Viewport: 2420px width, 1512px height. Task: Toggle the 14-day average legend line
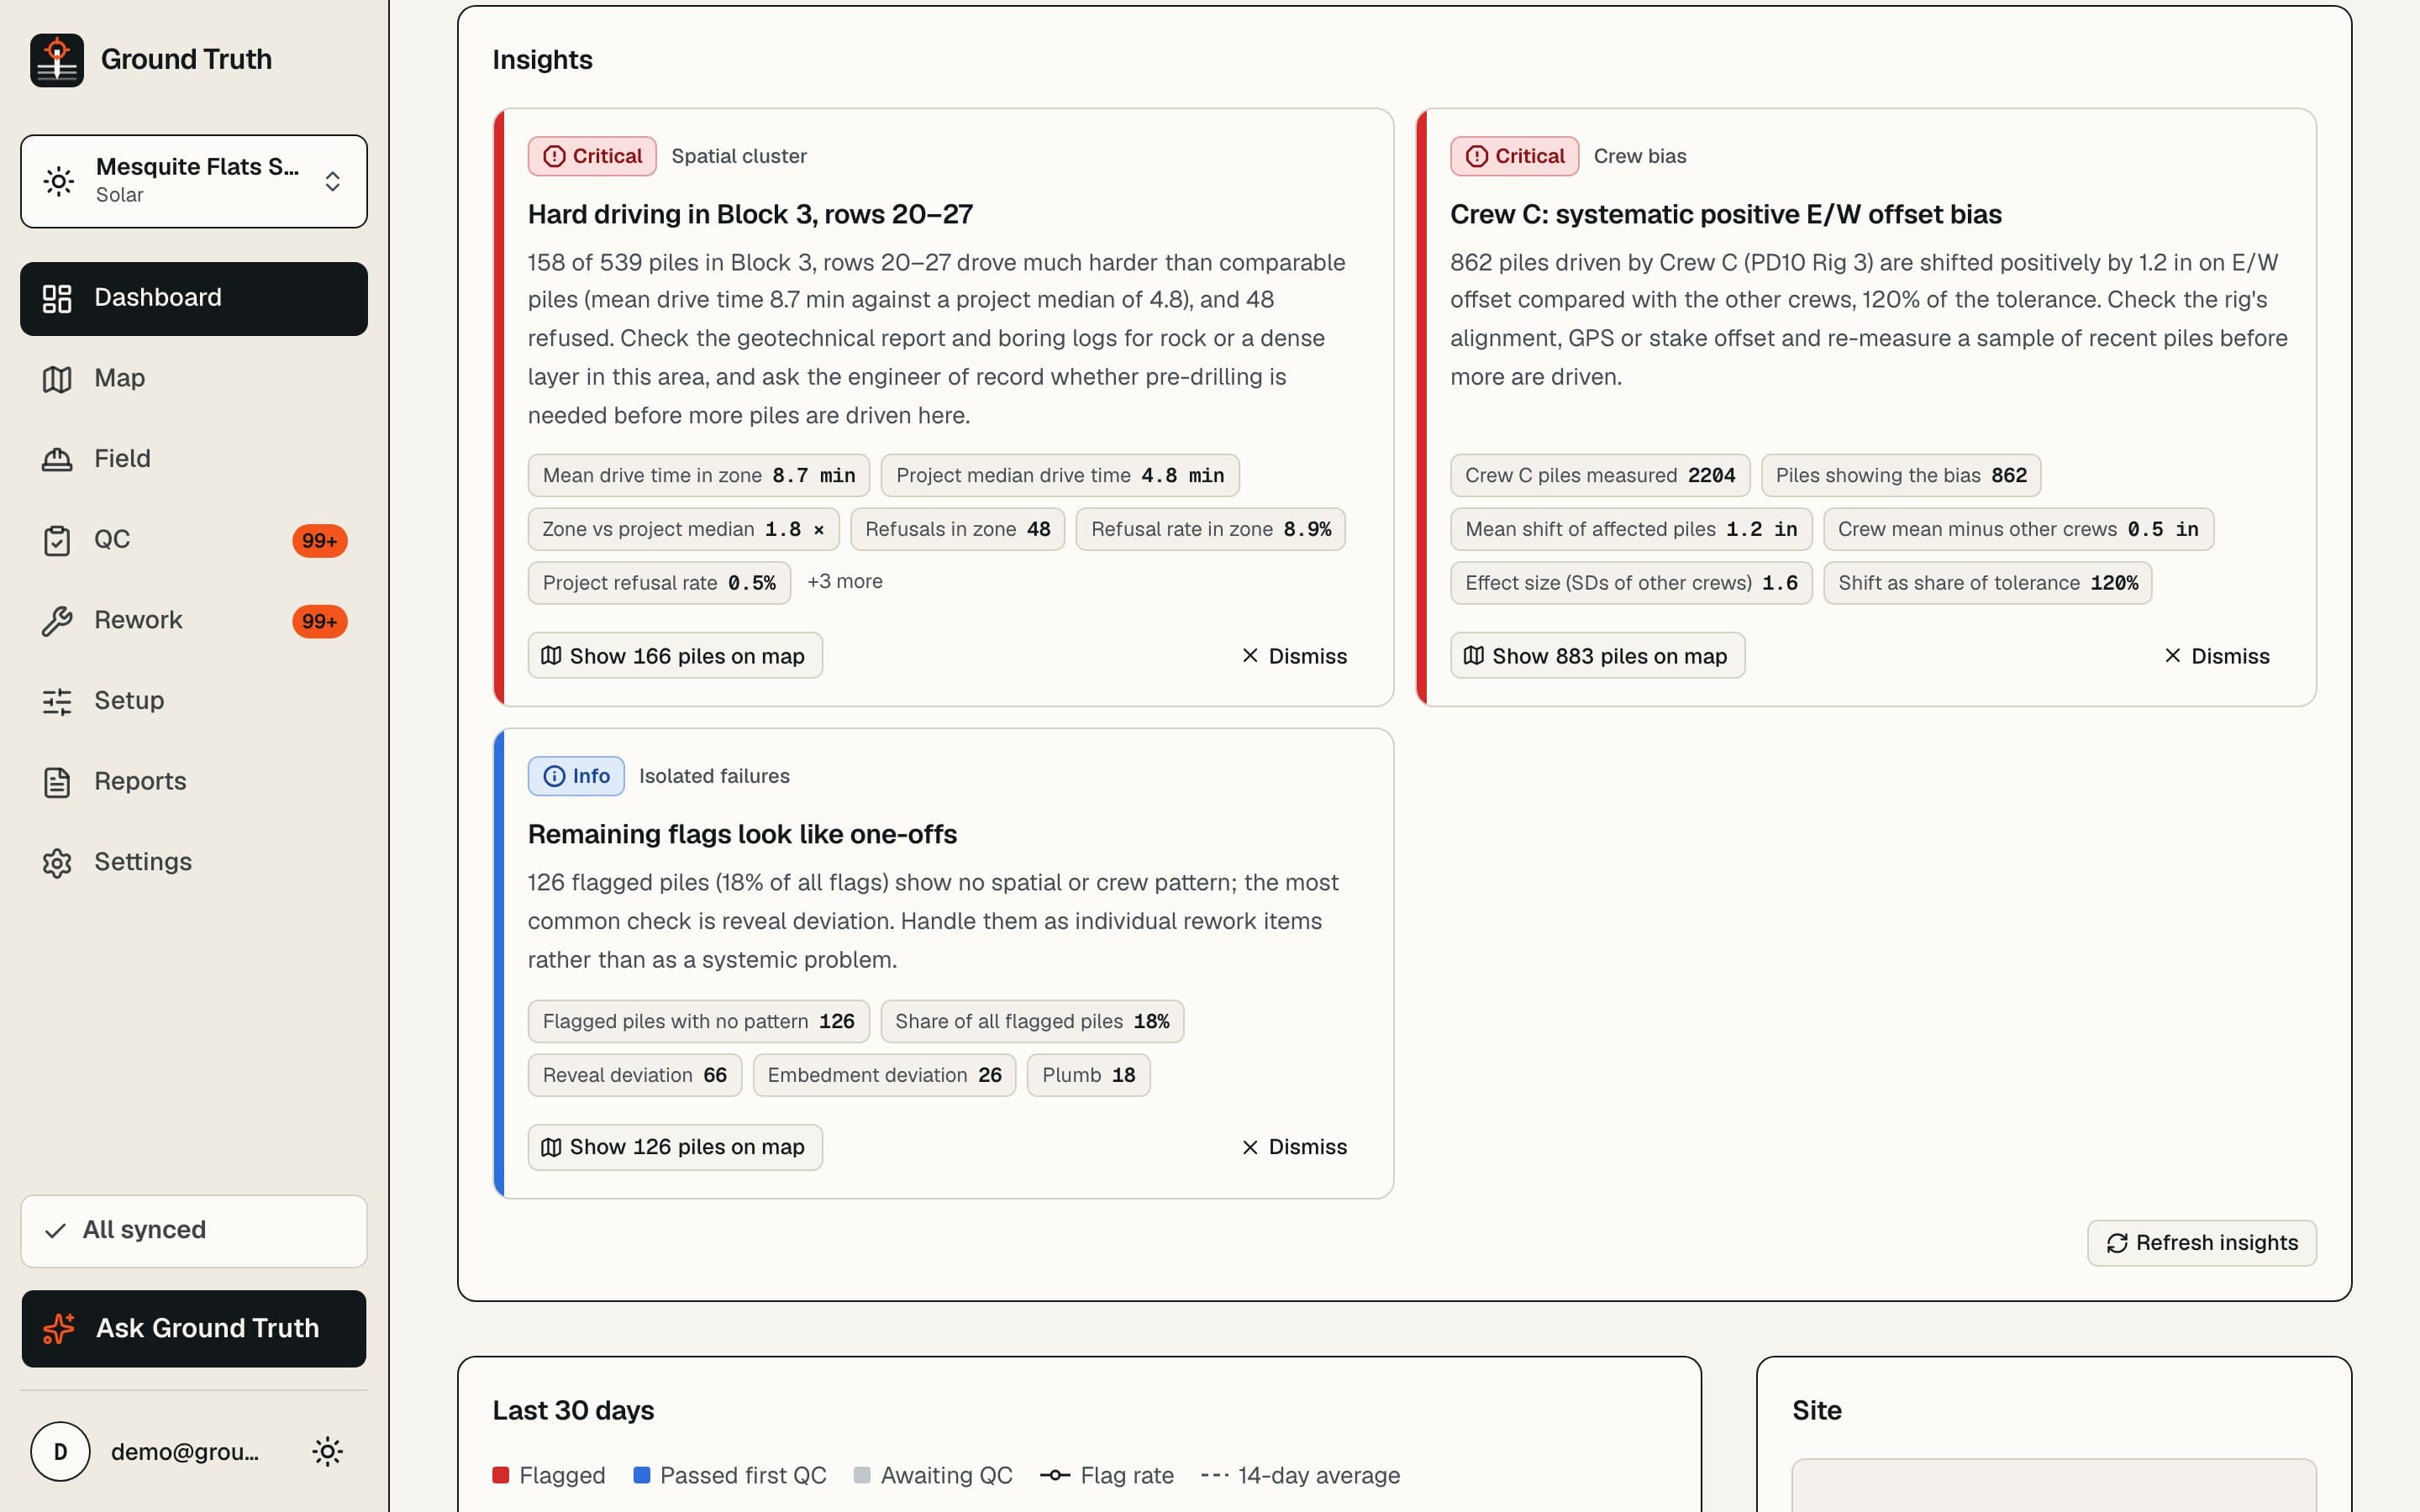[x=1300, y=1475]
